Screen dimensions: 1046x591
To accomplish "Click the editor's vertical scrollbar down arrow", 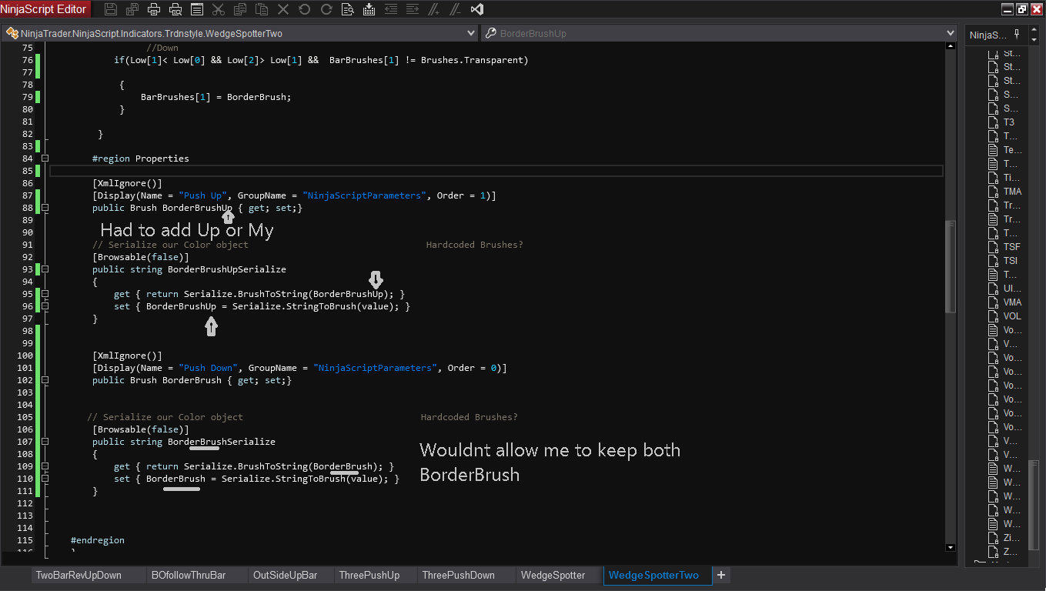I will [x=951, y=547].
